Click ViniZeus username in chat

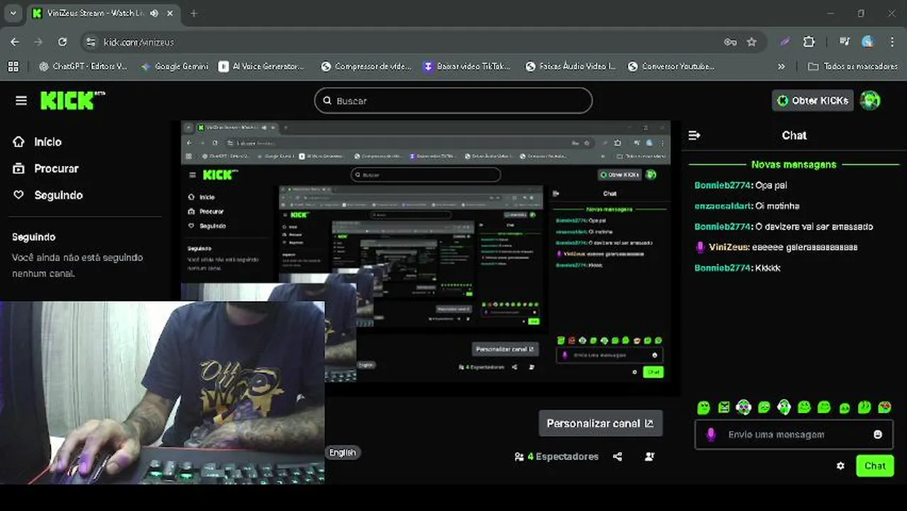pos(728,247)
